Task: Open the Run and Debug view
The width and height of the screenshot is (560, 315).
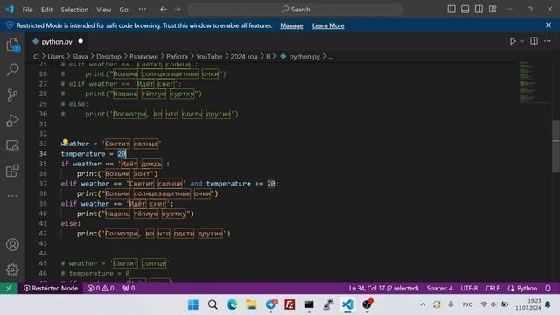Action: 12,121
